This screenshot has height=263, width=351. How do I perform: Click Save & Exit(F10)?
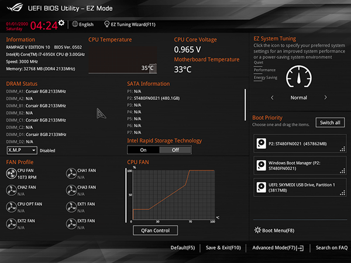point(223,248)
